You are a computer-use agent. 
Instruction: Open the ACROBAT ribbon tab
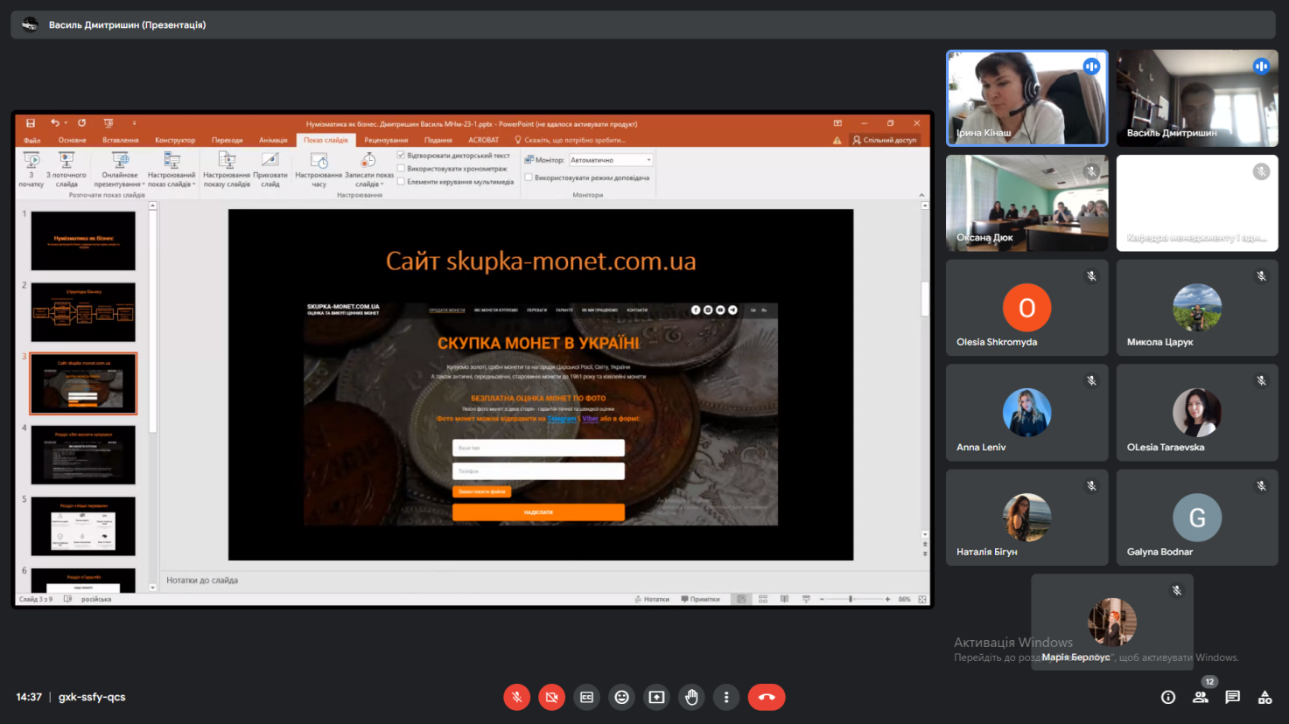tap(483, 140)
